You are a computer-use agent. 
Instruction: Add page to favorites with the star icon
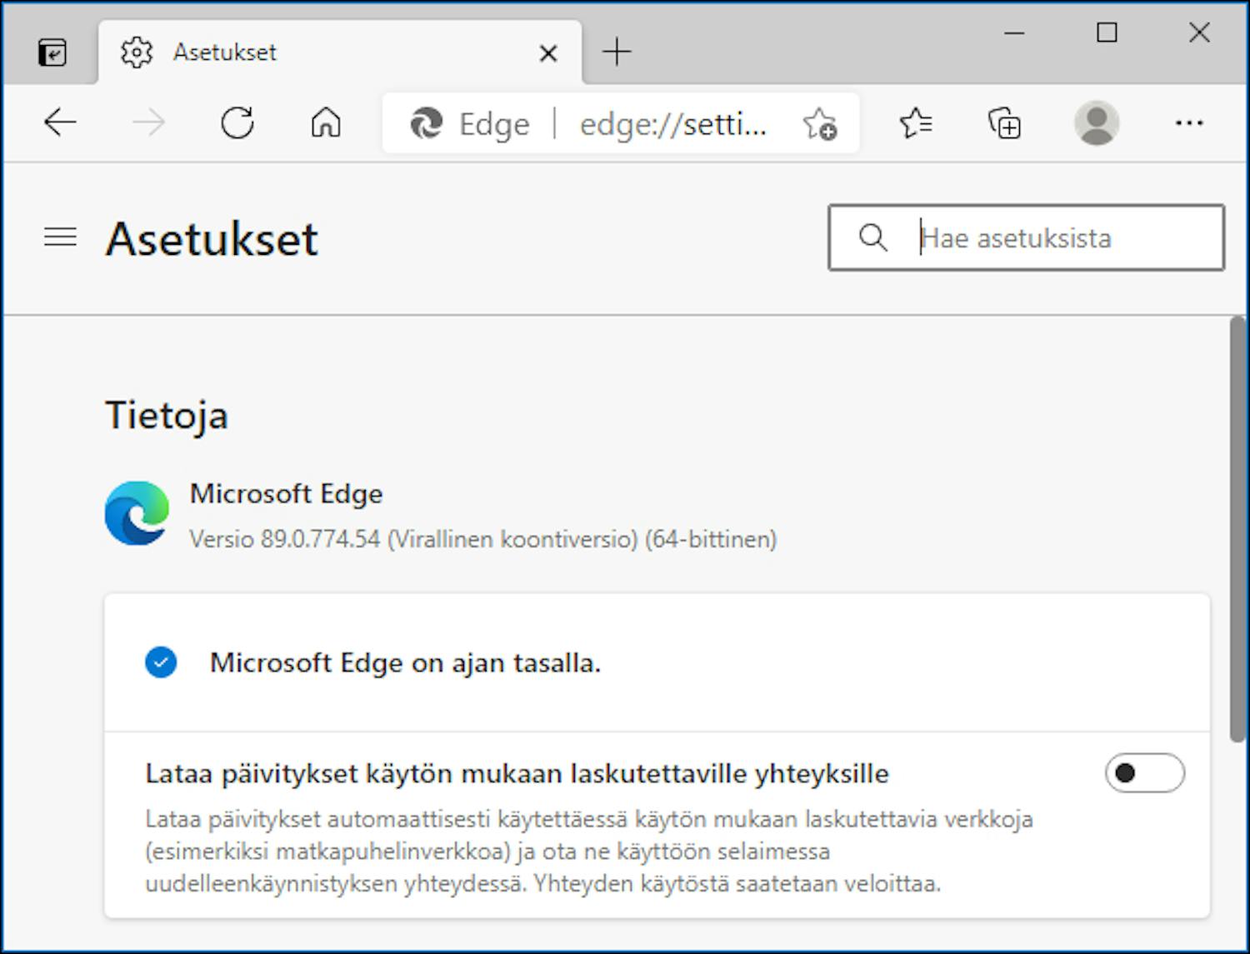[x=820, y=123]
